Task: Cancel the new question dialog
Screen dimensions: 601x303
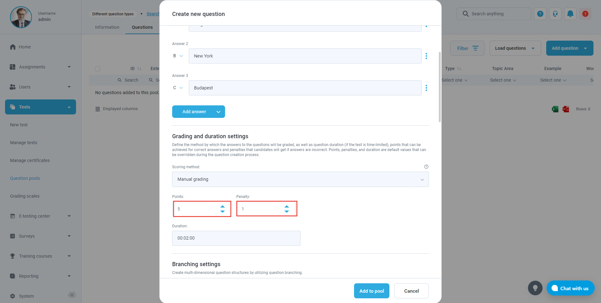Action: 411,291
